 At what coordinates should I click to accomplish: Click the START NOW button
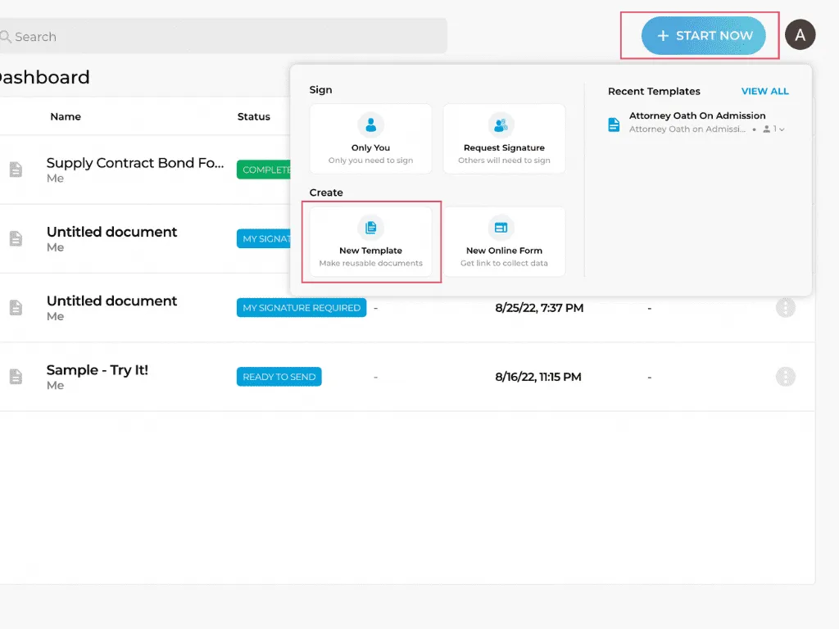703,35
